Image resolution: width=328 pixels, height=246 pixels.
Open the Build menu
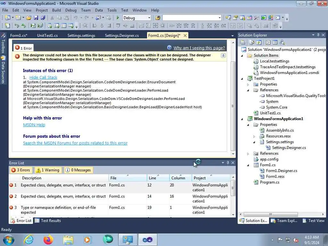pyautogui.click(x=56, y=10)
